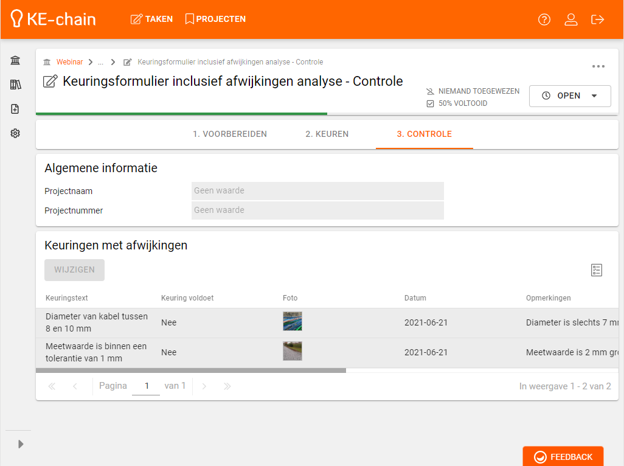The width and height of the screenshot is (624, 466).
Task: Open the three-dot more options menu
Action: (598, 66)
